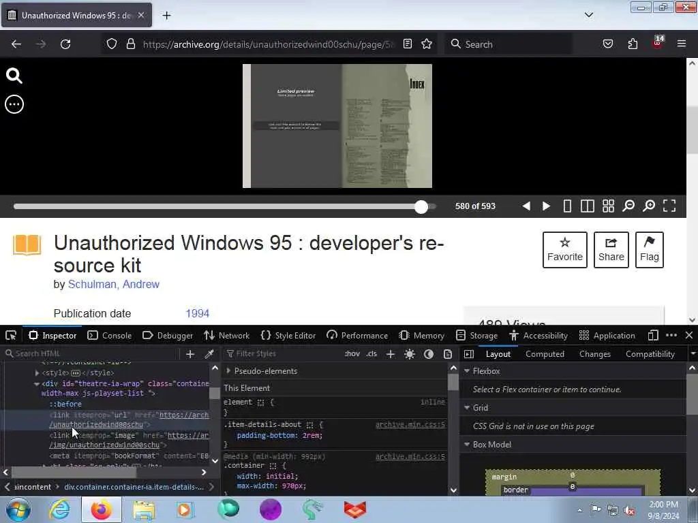List all tabs dropdown arrow
Image resolution: width=698 pixels, height=523 pixels.
click(x=588, y=15)
